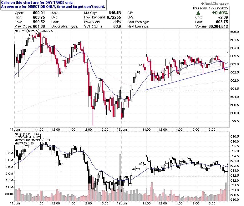Screen dimensions: 244x206
Task: Click the date 'Thursday 12-Jun-2025'
Action: coord(210,8)
